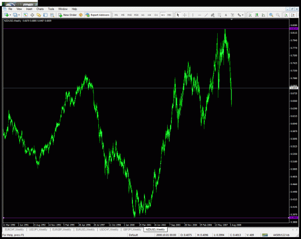Open the Help menu
The image size is (301, 239).
point(74,9)
